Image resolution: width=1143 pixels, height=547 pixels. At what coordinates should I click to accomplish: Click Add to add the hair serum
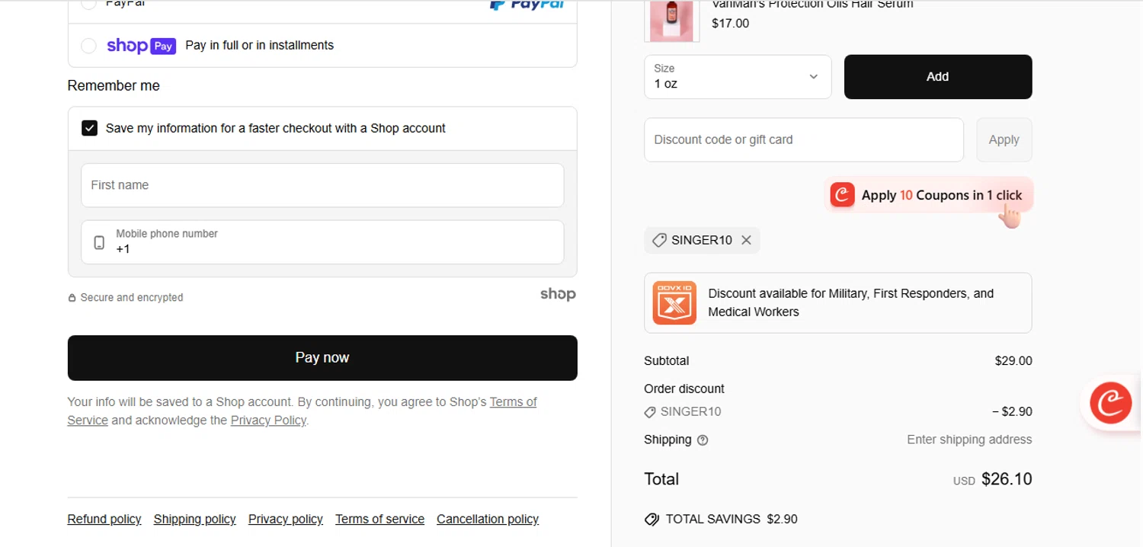(x=937, y=77)
